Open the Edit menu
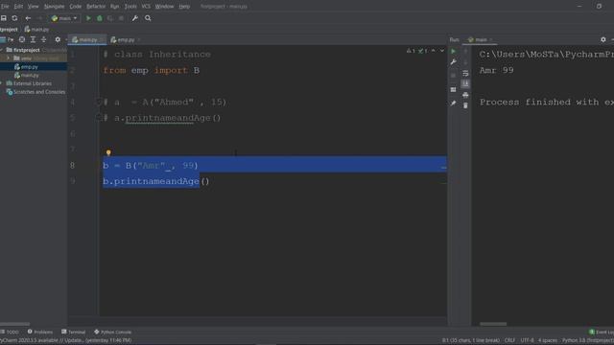This screenshot has width=614, height=345. (18, 7)
